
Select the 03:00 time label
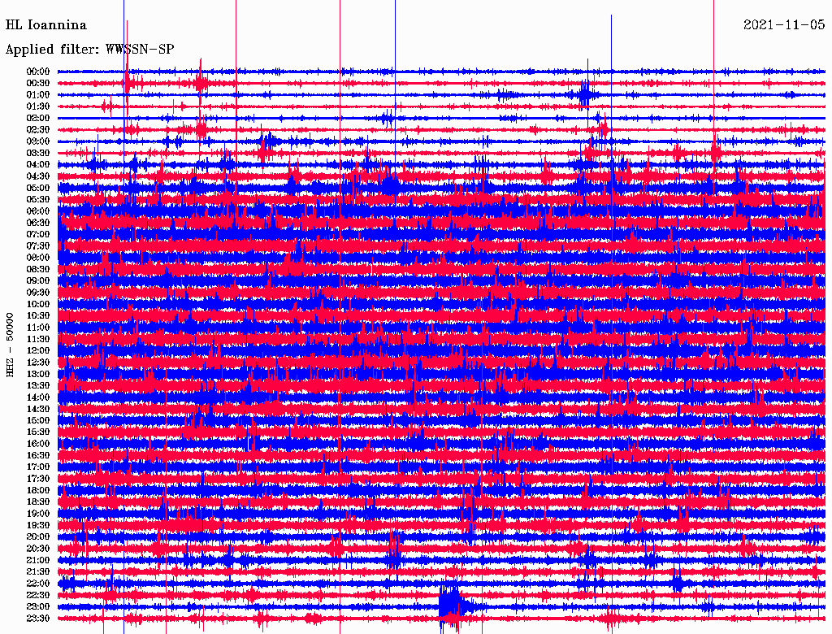coord(38,141)
